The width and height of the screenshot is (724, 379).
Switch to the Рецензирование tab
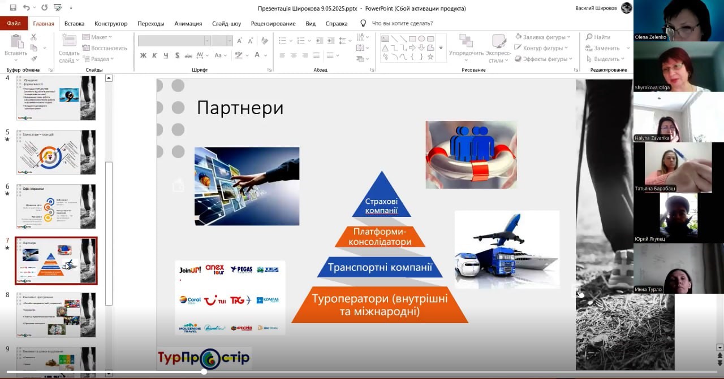tap(273, 23)
